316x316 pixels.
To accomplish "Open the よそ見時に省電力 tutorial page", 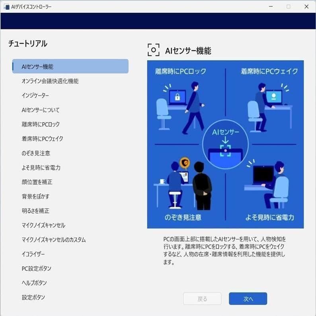I will pos(41,168).
